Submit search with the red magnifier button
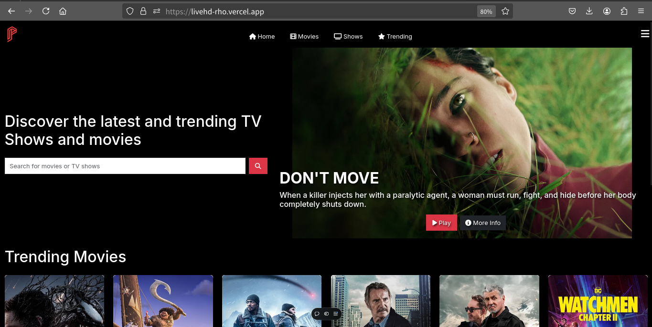The image size is (652, 327). click(258, 166)
